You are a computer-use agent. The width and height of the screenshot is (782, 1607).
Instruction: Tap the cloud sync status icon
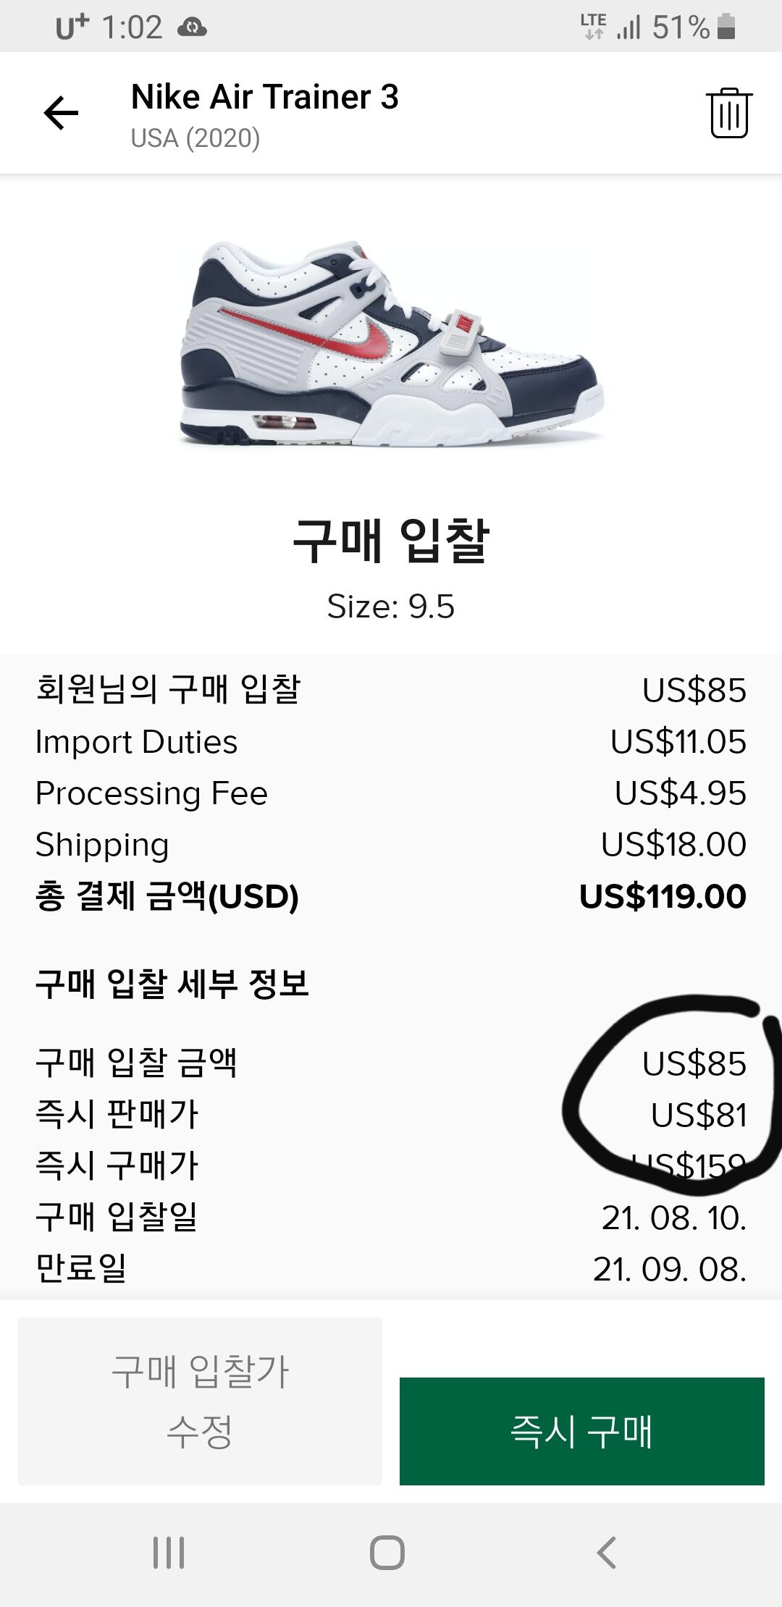tap(192, 28)
